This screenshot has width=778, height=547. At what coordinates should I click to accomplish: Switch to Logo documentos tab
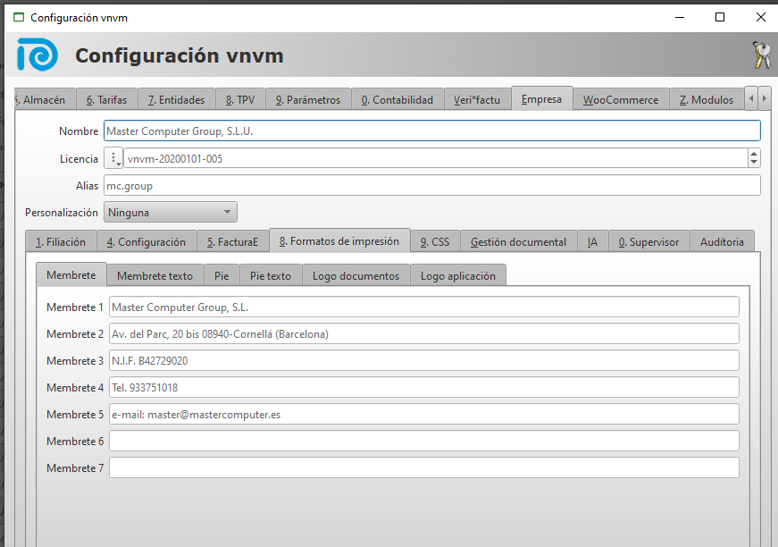[356, 276]
